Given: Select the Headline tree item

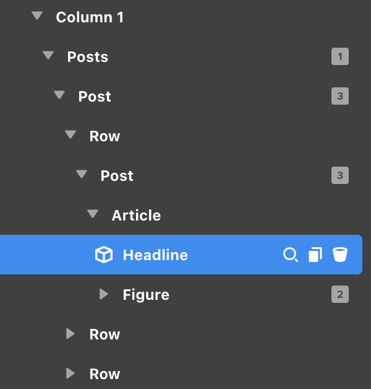Looking at the screenshot, I should (x=155, y=255).
